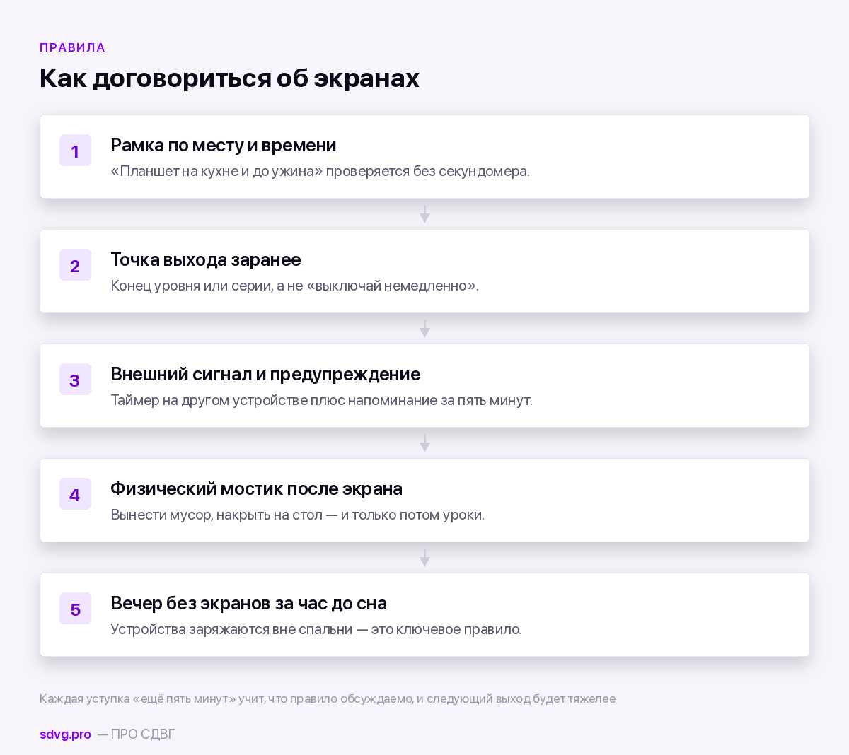Select the number 4 step badge
Viewport: 849px width, 755px height.
[75, 494]
